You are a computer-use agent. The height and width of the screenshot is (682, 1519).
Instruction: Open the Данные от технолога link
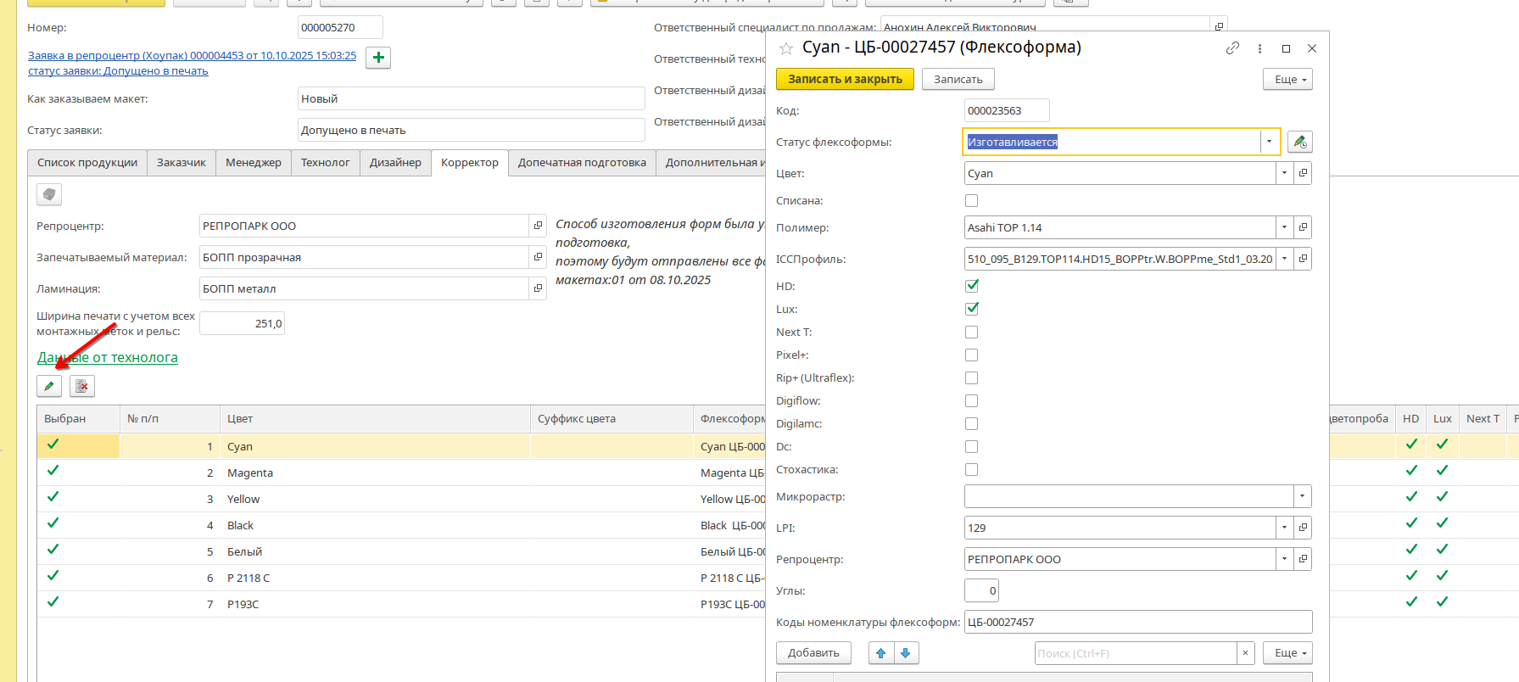pos(108,357)
